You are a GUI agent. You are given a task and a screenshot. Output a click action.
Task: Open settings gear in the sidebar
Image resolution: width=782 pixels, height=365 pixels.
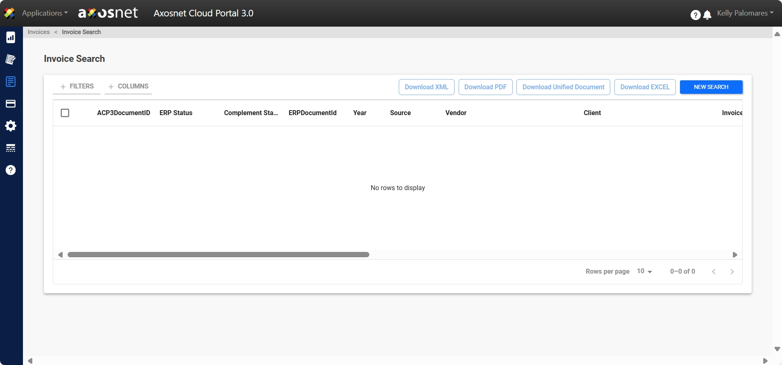(11, 126)
